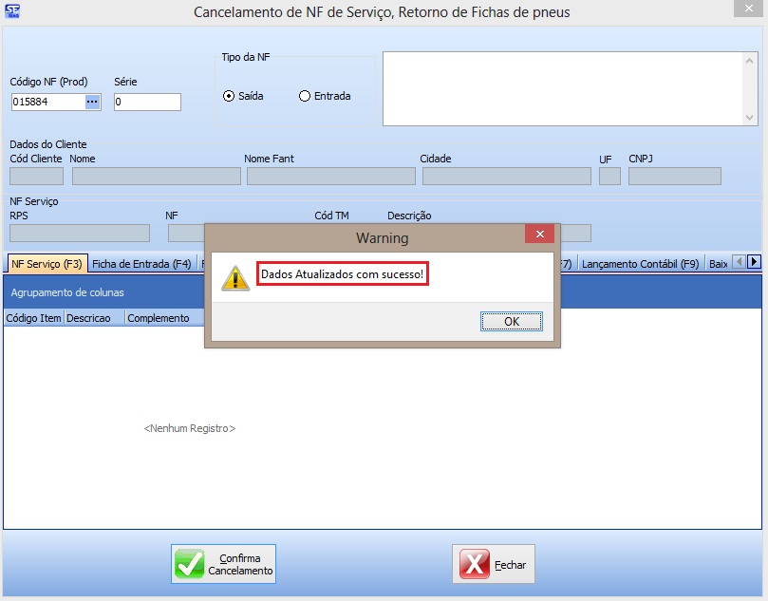Sort by Código Item column header

[33, 318]
